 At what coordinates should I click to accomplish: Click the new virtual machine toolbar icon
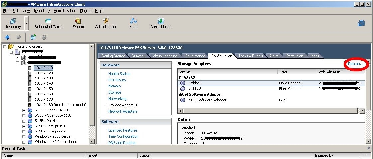click(x=33, y=37)
